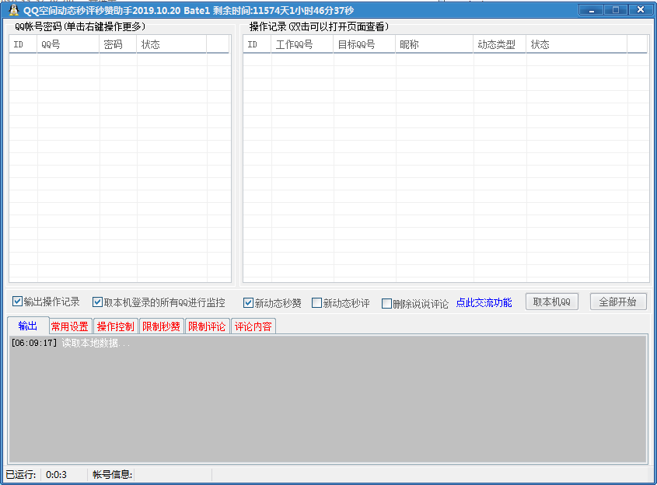Click 状态 header in QQ帐号密码 list
Image resolution: width=657 pixels, height=485 pixels.
pos(172,44)
